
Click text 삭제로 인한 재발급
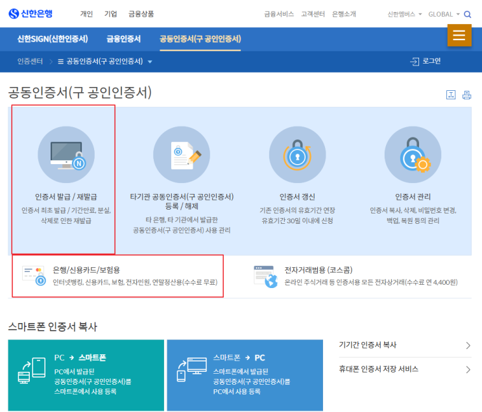66,221
